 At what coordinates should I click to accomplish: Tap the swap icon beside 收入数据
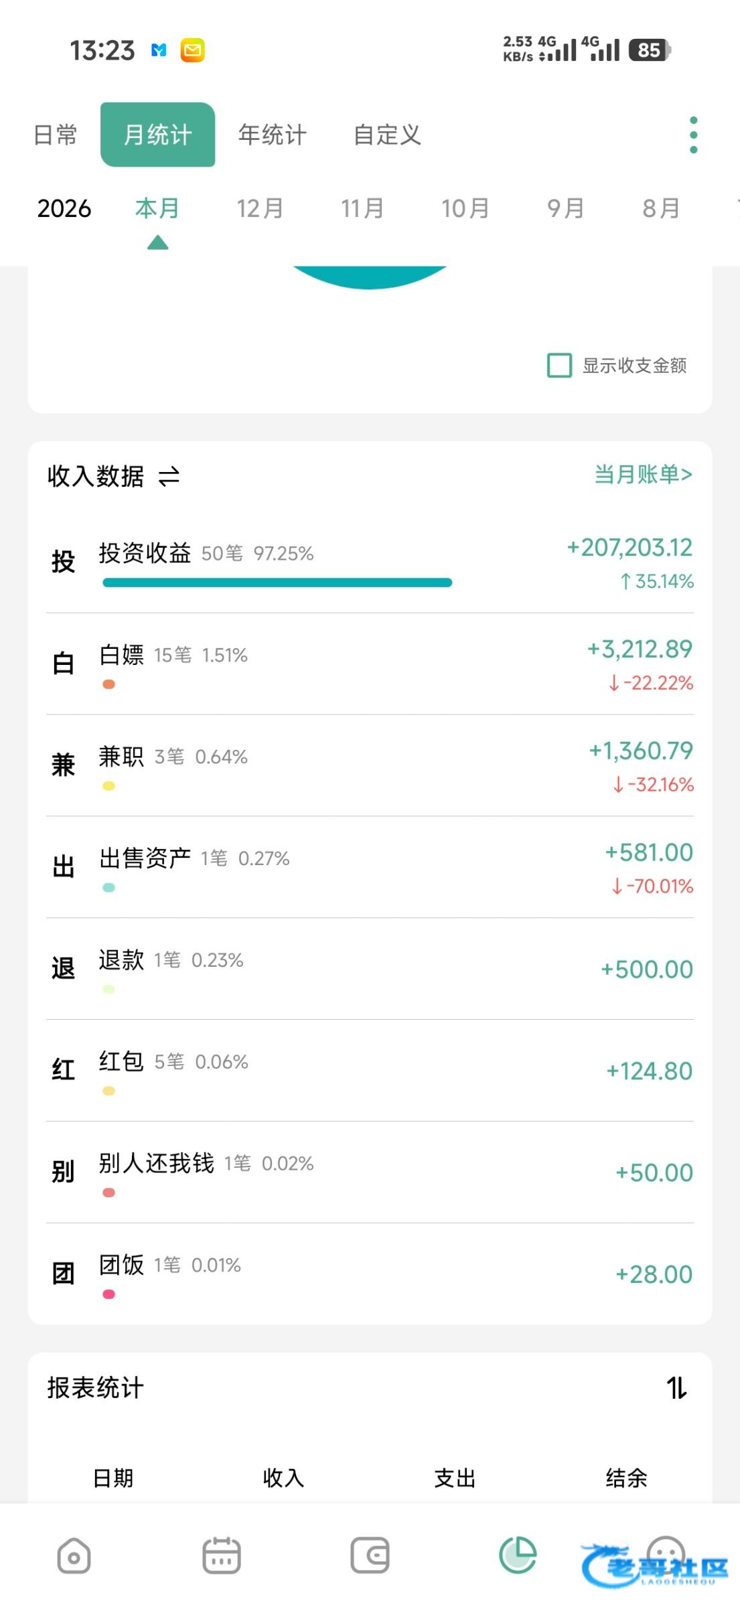click(x=169, y=476)
